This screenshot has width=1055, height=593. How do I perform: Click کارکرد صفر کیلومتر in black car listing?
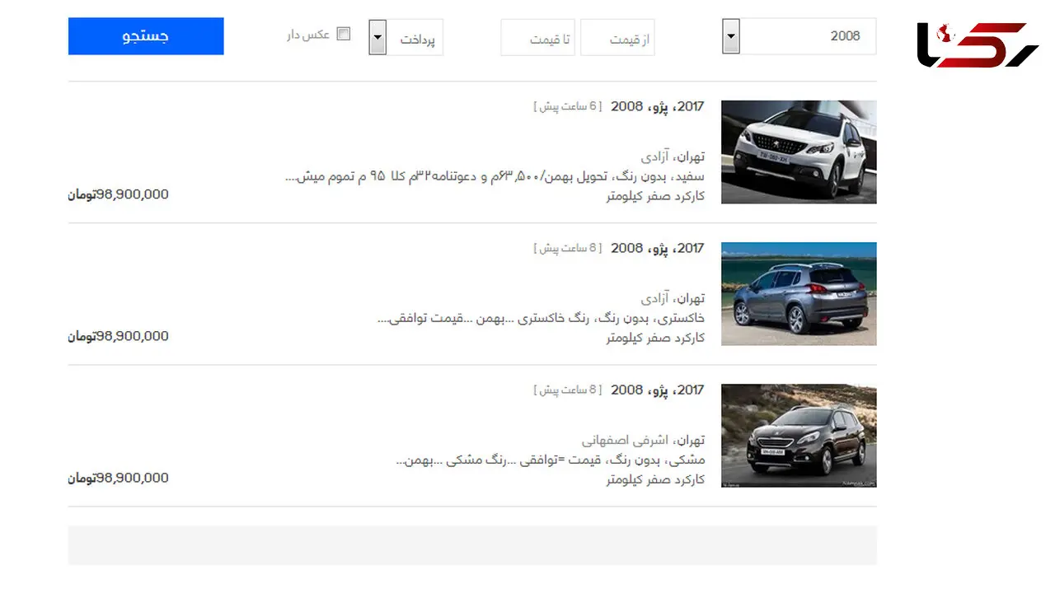[x=655, y=479]
